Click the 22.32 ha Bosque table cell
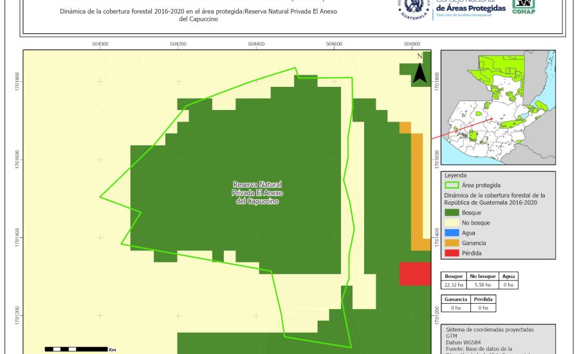The width and height of the screenshot is (579, 354). click(x=455, y=284)
